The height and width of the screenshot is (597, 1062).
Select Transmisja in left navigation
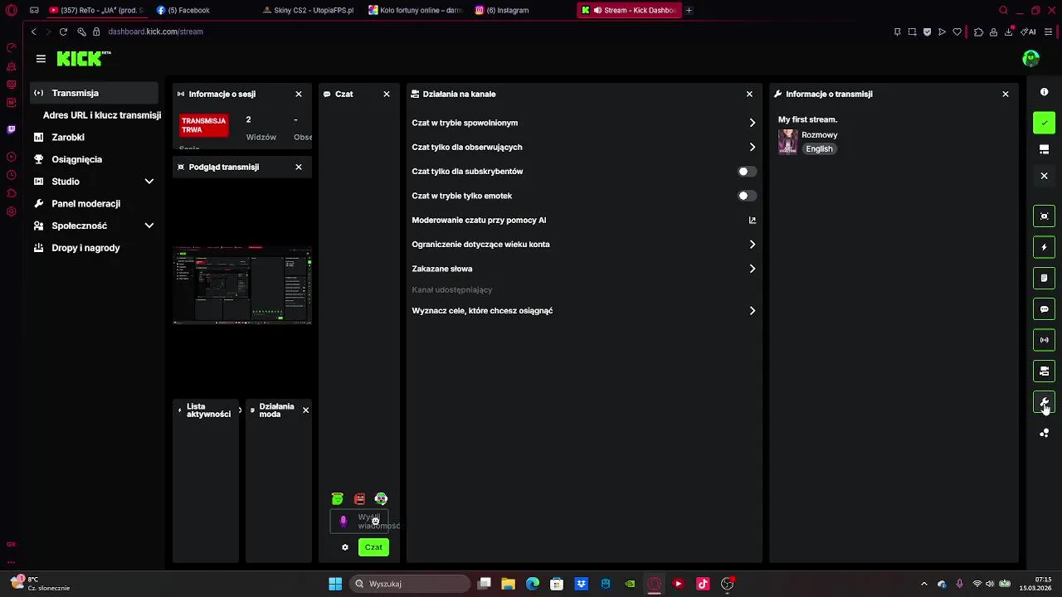pos(94,93)
